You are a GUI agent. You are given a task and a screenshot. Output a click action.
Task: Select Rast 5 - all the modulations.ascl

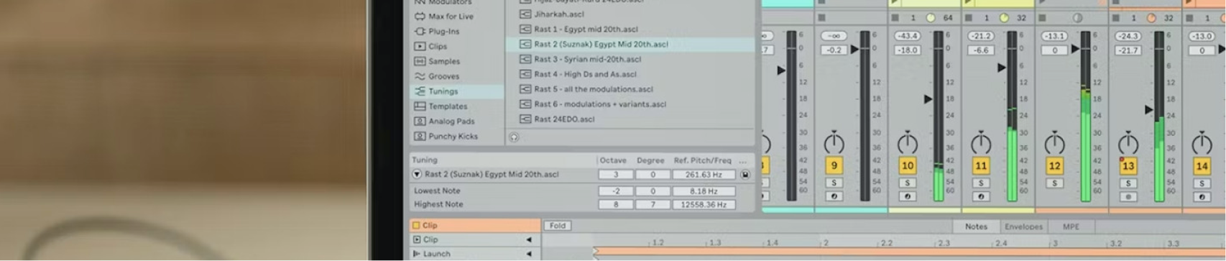pos(630,89)
